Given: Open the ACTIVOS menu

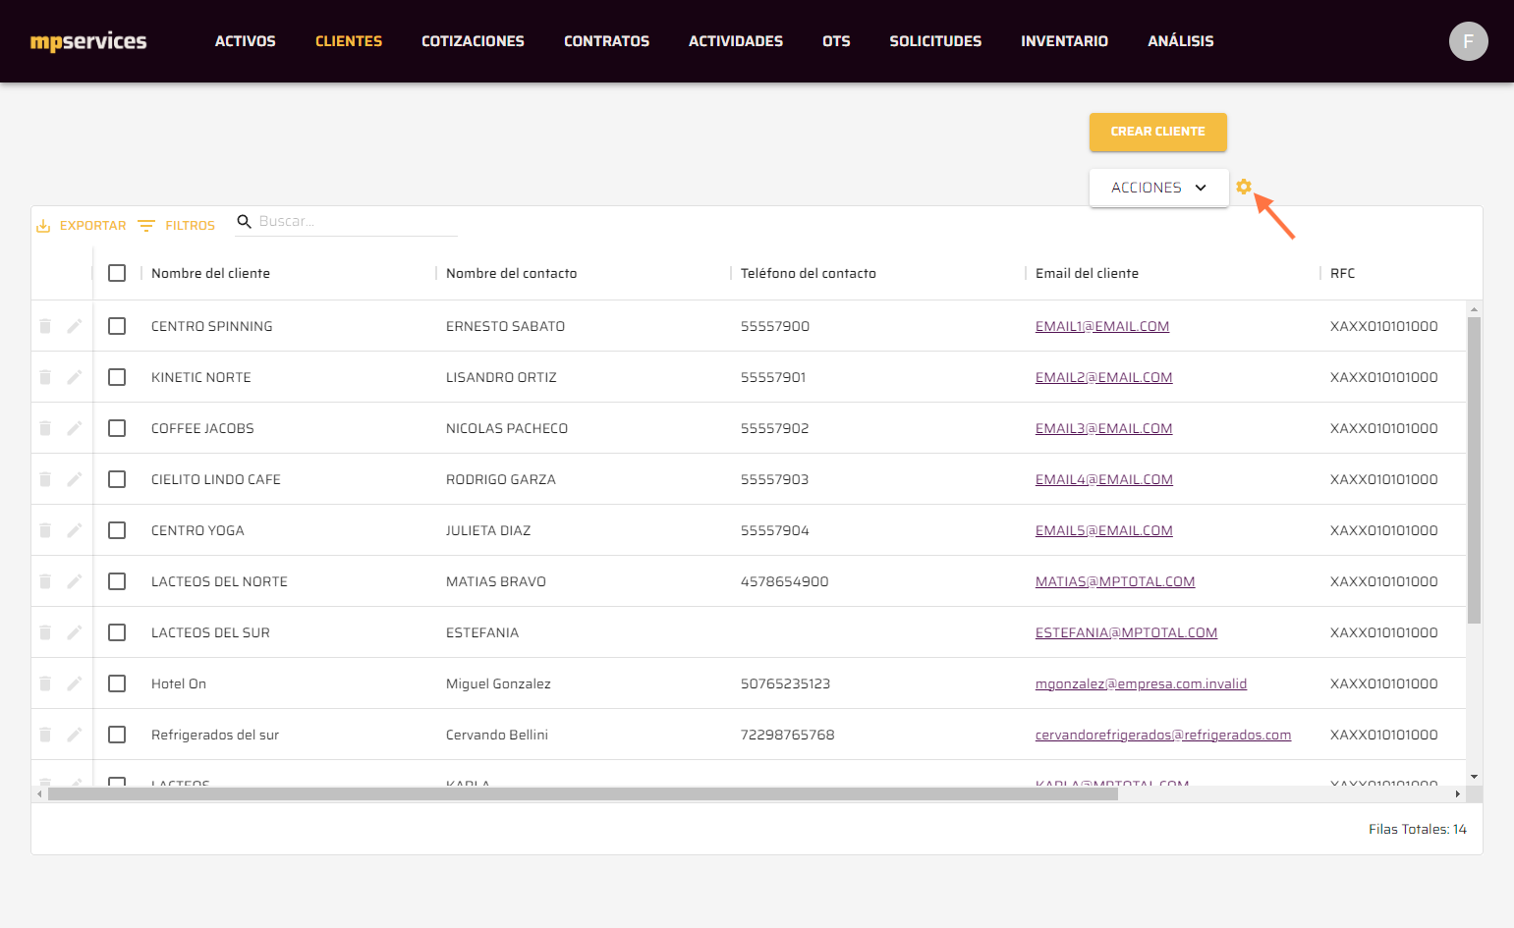Looking at the screenshot, I should point(246,41).
